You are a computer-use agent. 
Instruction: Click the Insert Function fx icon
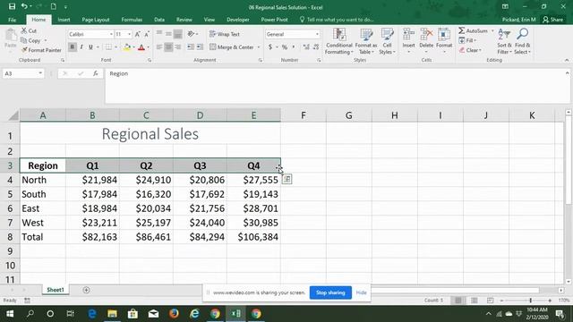click(x=96, y=73)
